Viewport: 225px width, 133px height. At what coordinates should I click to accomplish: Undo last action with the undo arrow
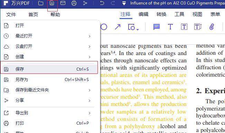pyautogui.click(x=102, y=3)
